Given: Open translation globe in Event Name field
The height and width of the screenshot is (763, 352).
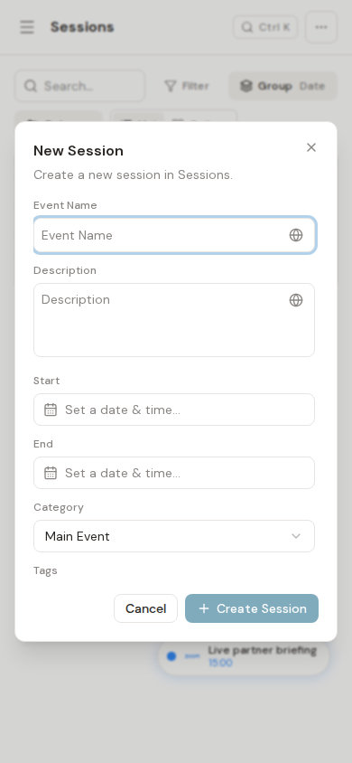Looking at the screenshot, I should point(296,235).
